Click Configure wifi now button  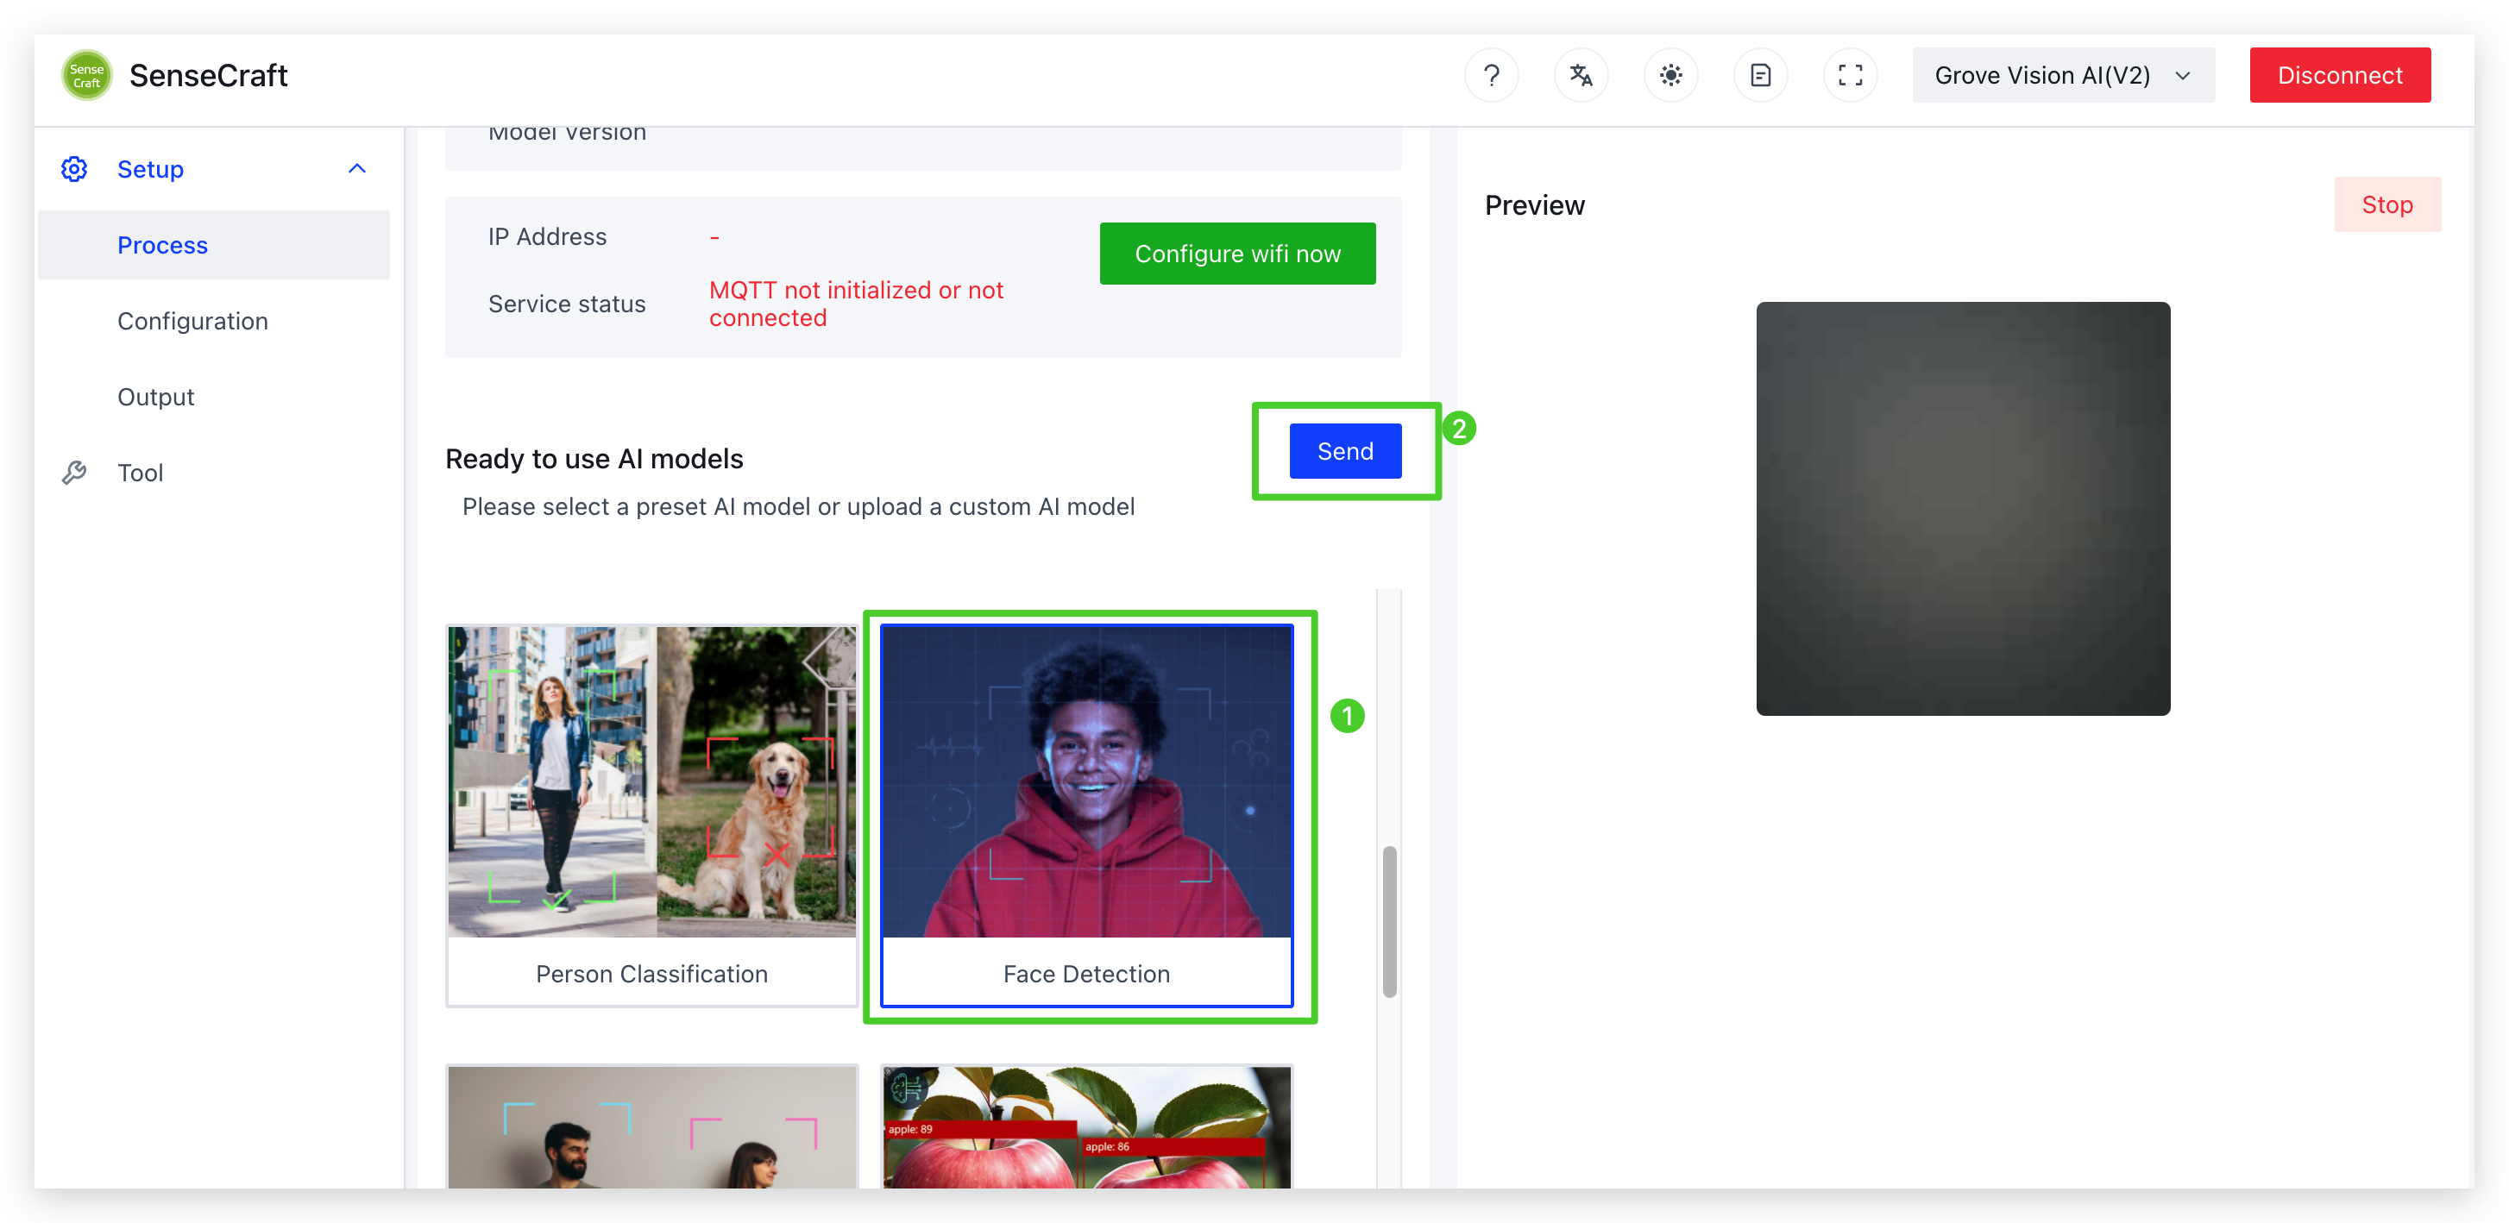pyautogui.click(x=1237, y=254)
